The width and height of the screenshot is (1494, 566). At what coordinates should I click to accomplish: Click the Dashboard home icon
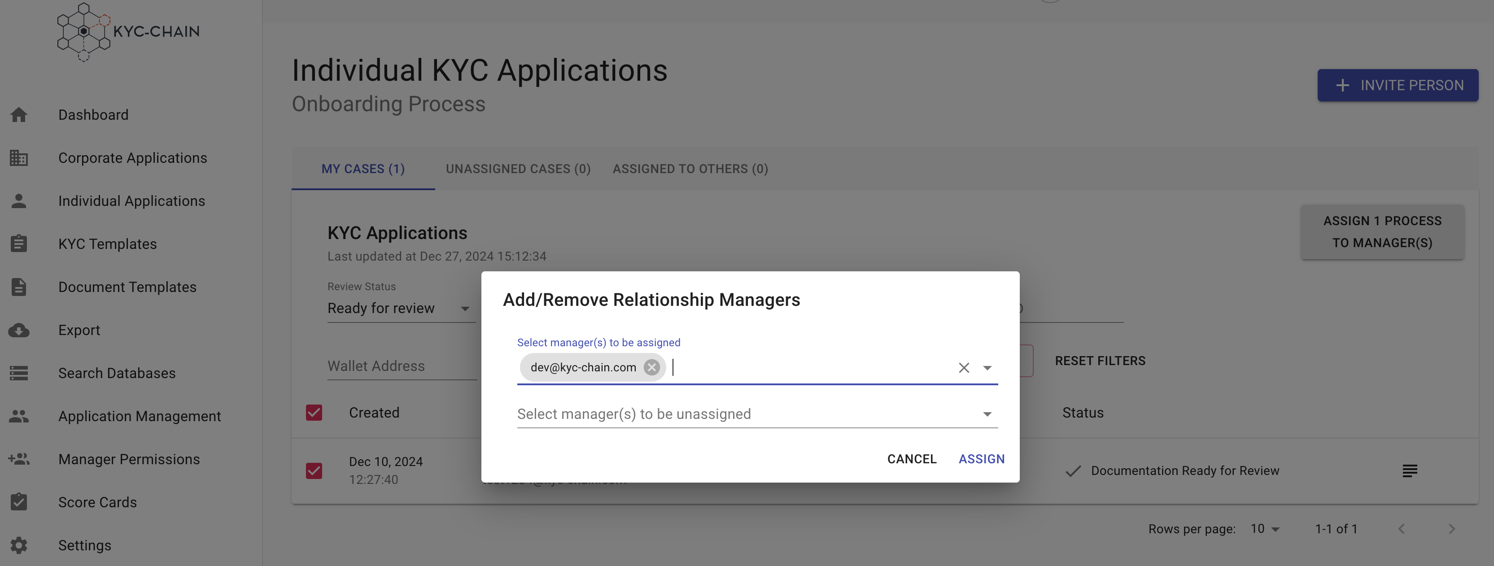coord(18,115)
